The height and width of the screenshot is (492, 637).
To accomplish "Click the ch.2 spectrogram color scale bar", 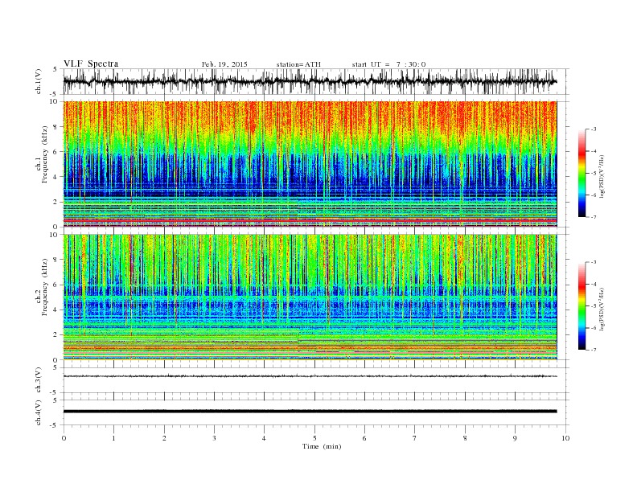I will coord(582,305).
